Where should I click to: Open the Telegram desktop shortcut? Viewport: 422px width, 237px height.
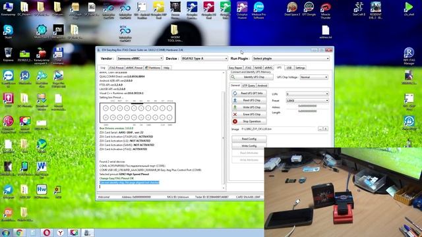(x=8, y=192)
